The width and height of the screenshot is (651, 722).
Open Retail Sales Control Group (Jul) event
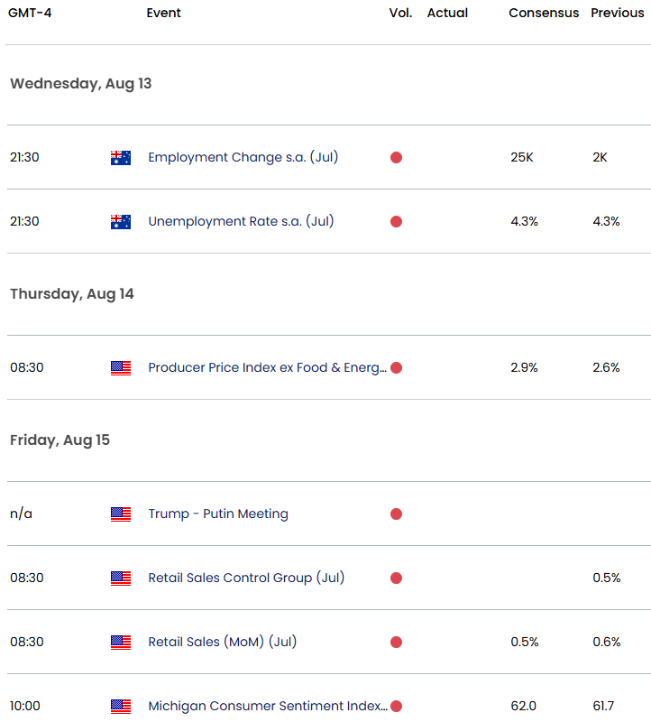[246, 578]
